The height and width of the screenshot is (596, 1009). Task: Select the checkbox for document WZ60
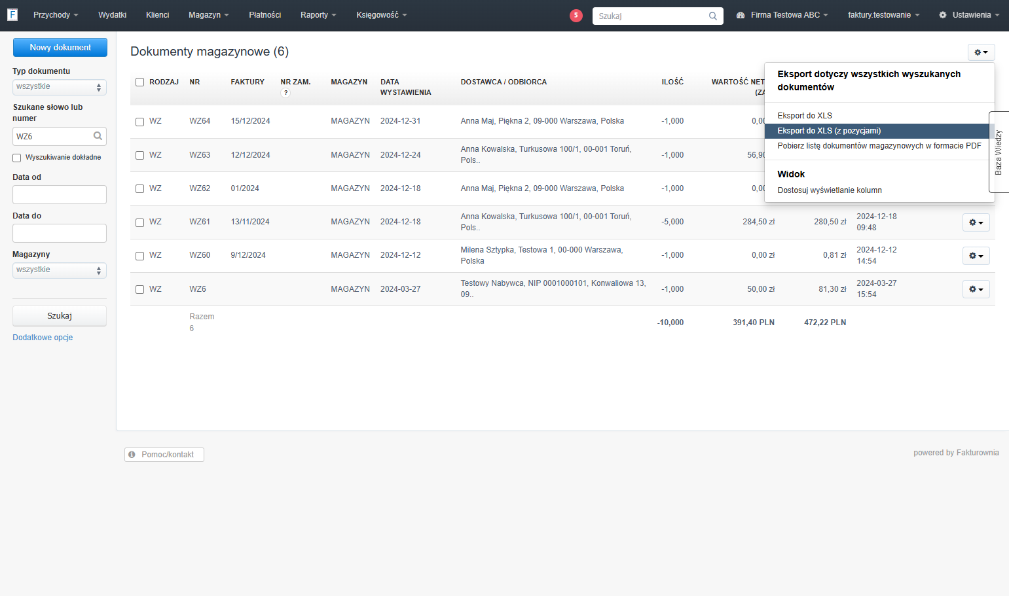click(139, 256)
